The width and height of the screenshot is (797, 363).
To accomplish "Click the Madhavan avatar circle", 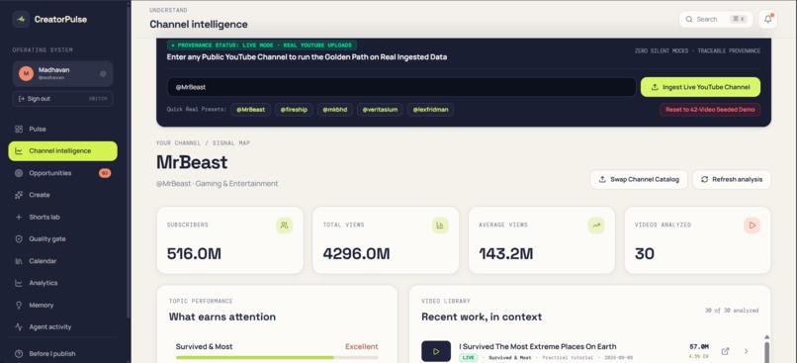I will (26, 74).
